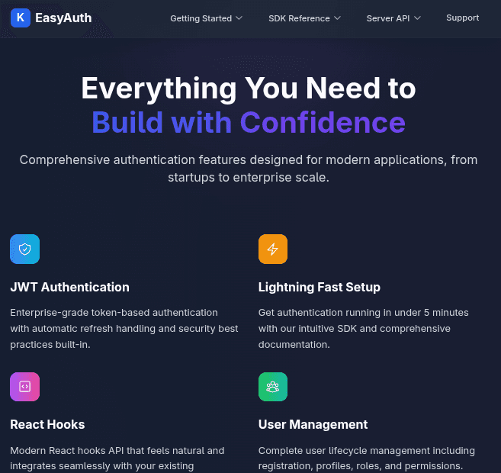The width and height of the screenshot is (501, 473).
Task: Select the User Management heading
Action: tap(313, 424)
